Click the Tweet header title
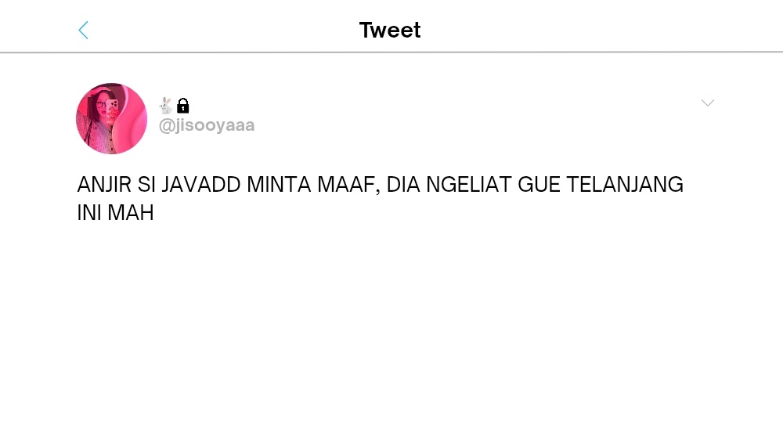The image size is (783, 440). (390, 30)
